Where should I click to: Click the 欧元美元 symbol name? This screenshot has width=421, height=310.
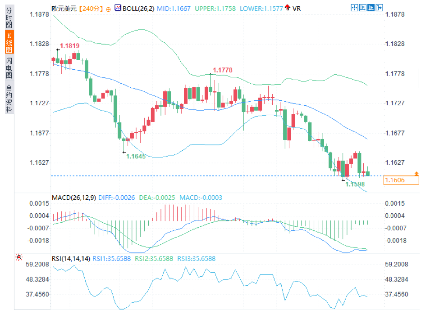point(64,9)
